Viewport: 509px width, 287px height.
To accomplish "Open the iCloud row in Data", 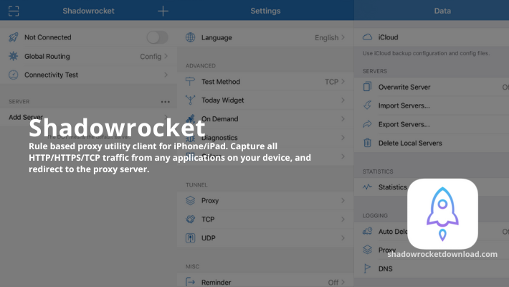I will (432, 37).
